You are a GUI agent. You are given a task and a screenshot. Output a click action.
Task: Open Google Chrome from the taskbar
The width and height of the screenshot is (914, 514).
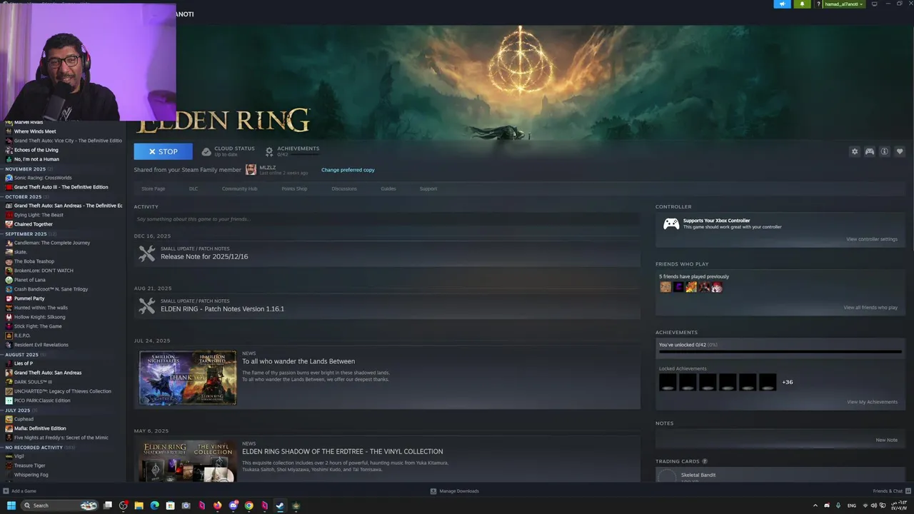point(248,505)
